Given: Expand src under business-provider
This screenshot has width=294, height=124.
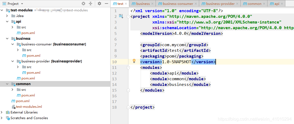Looking at the screenshot, I should 18,67.
